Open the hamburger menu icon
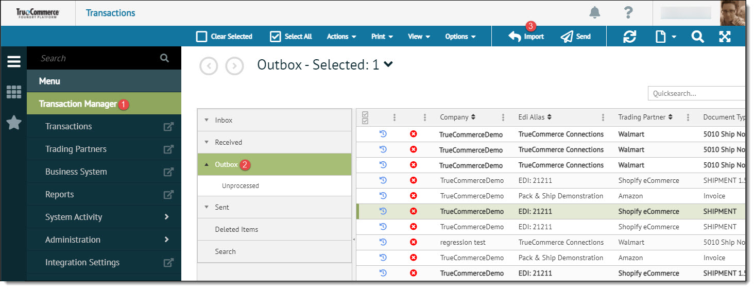The height and width of the screenshot is (289, 754). point(14,62)
